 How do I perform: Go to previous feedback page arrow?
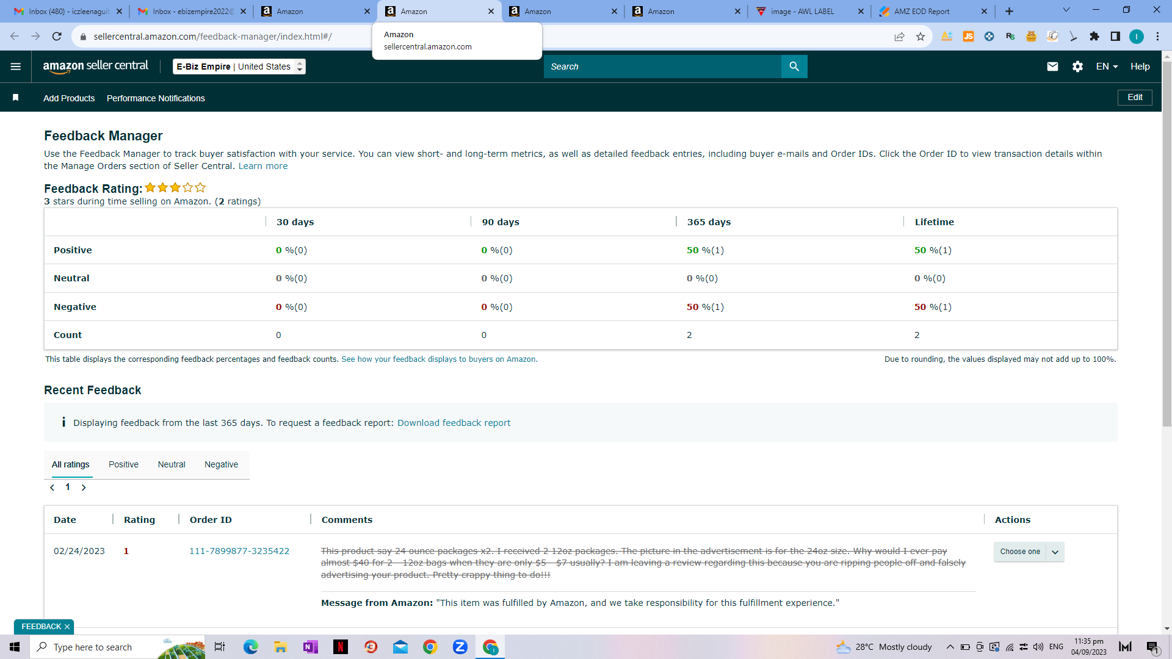(52, 488)
